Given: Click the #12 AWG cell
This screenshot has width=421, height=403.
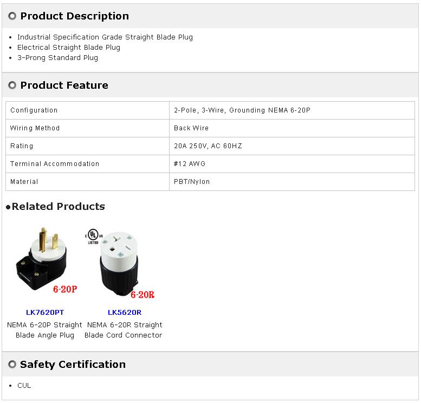Looking at the screenshot, I should (190, 164).
